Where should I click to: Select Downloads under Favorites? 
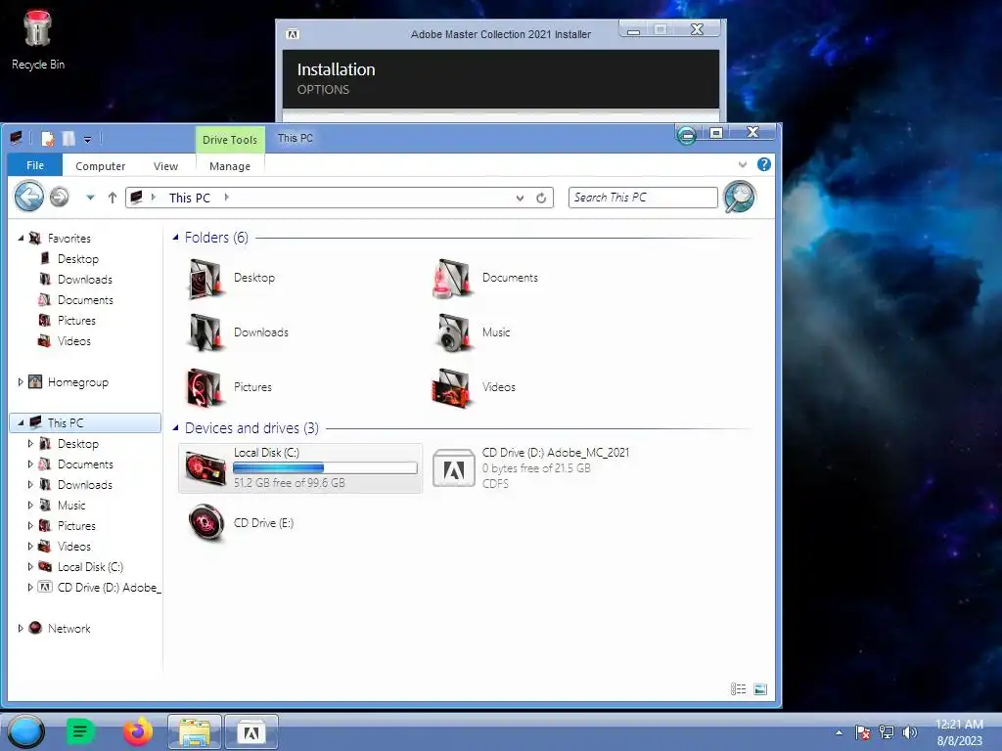click(x=84, y=279)
